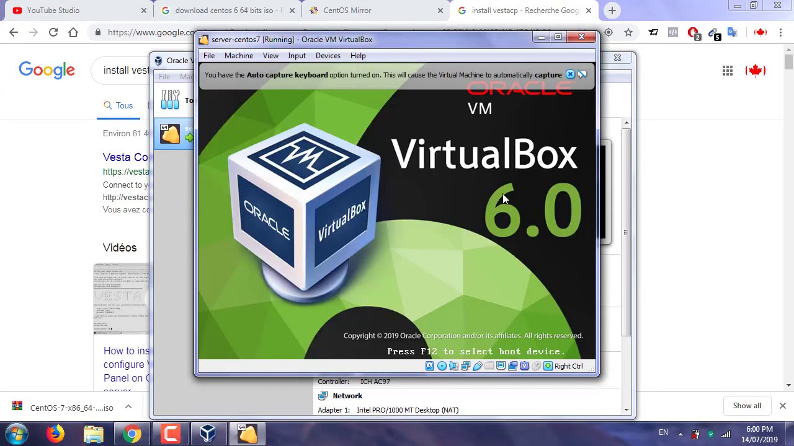Image resolution: width=794 pixels, height=446 pixels.
Task: Click the red ad blocker extension icon
Action: click(694, 33)
